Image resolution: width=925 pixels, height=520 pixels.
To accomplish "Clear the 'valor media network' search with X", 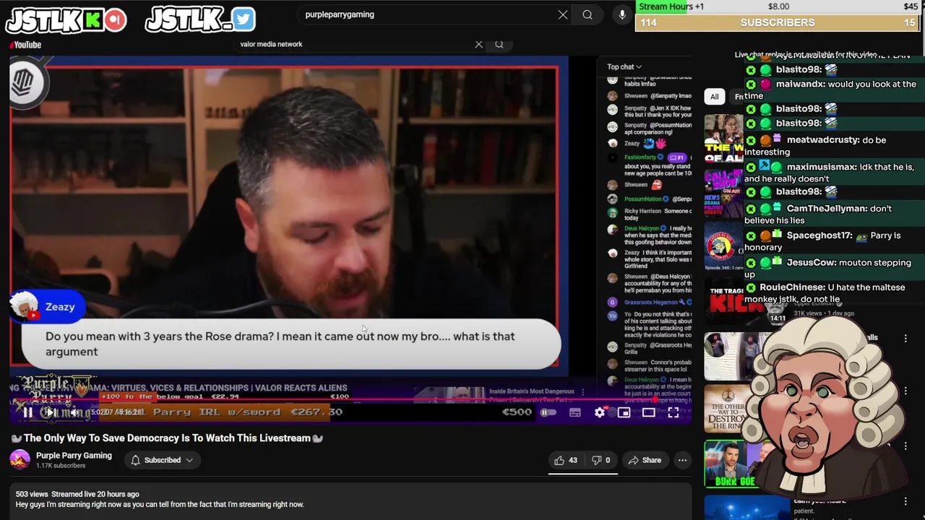I will pos(478,44).
